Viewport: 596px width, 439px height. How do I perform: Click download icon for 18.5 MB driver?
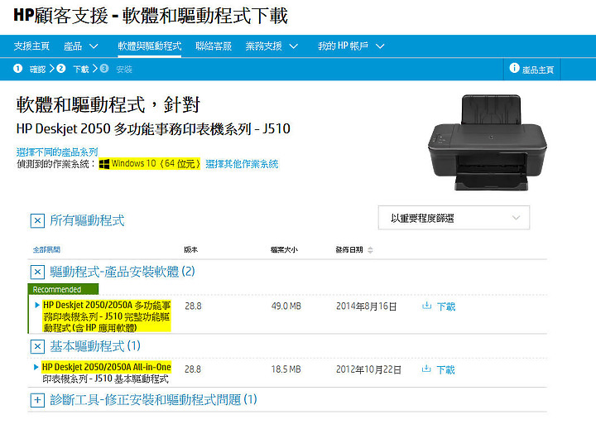[426, 369]
